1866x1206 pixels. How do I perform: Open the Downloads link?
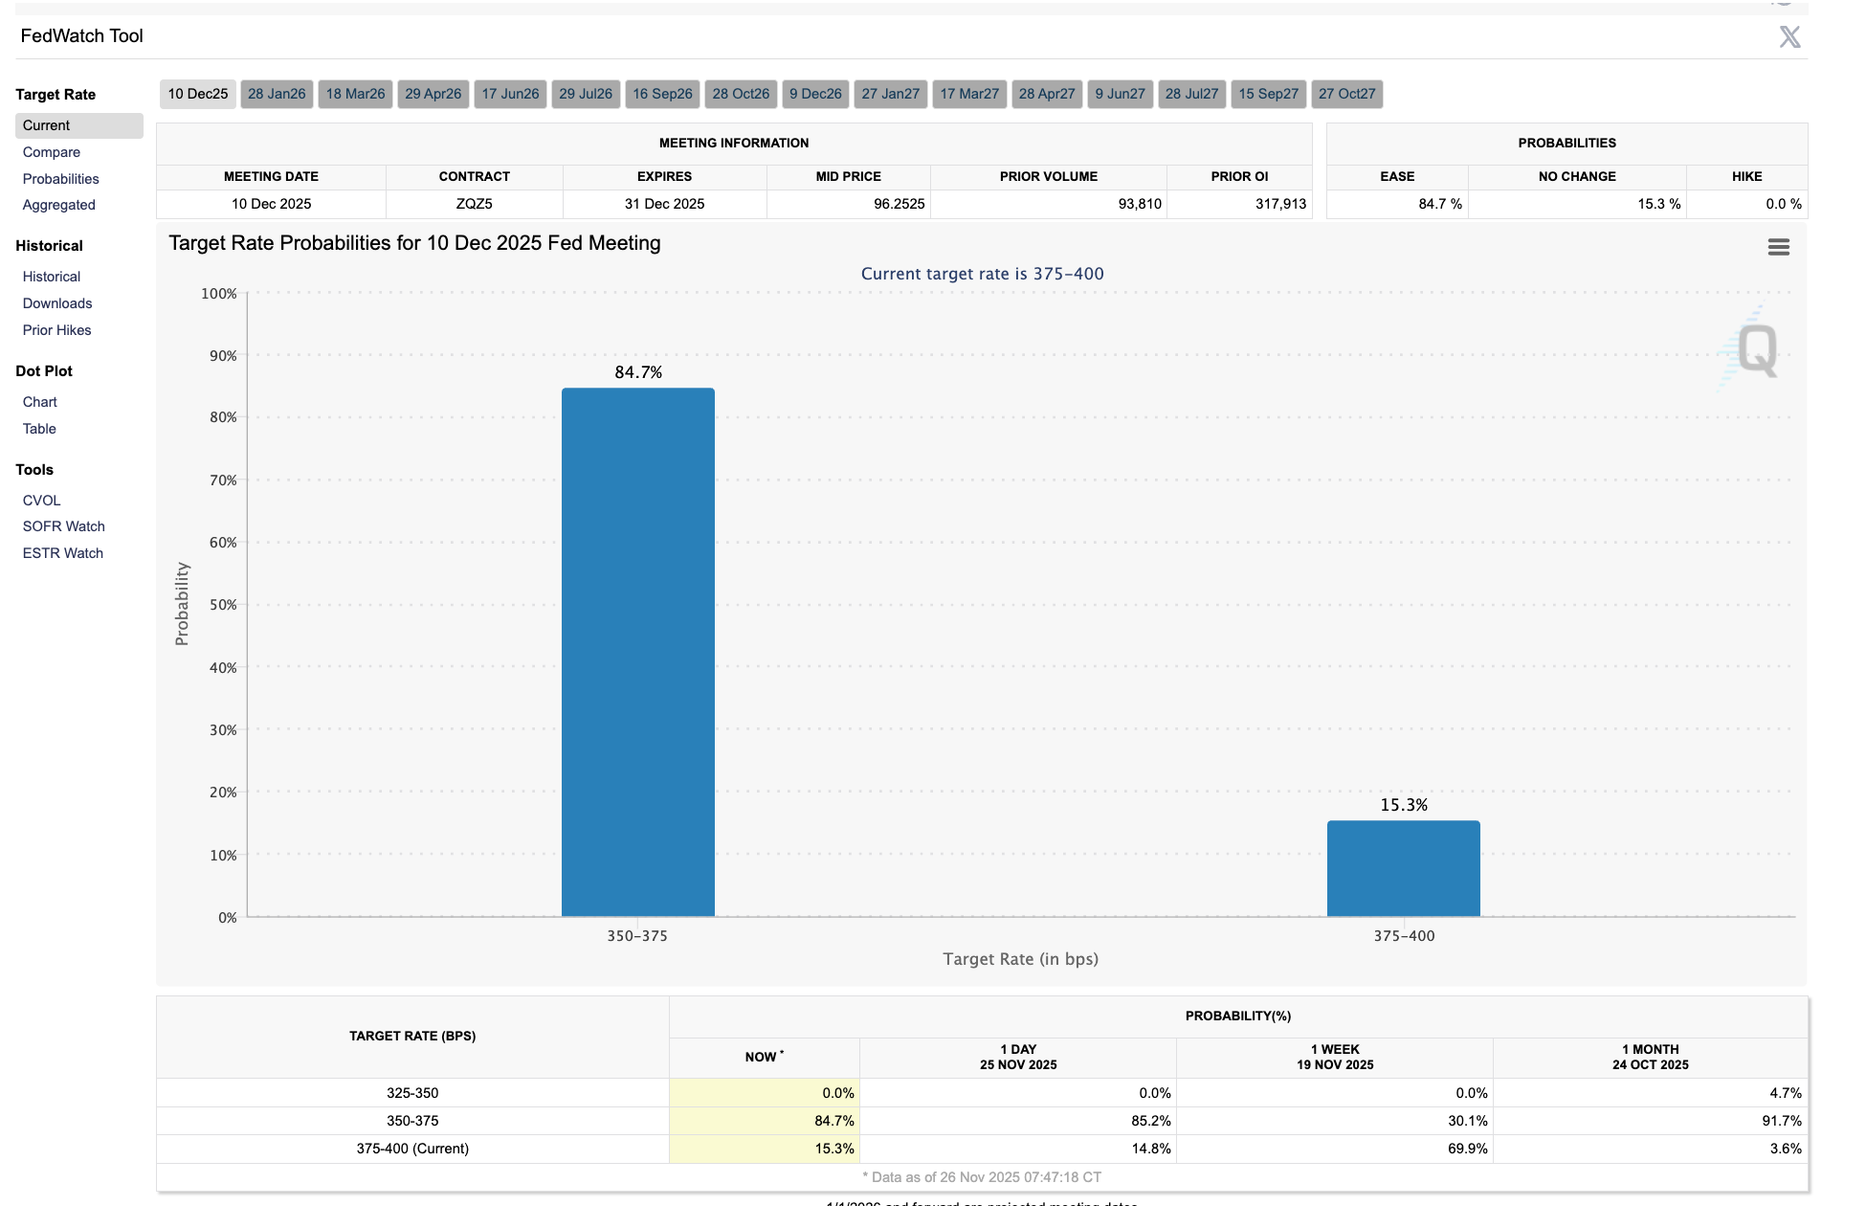(57, 303)
